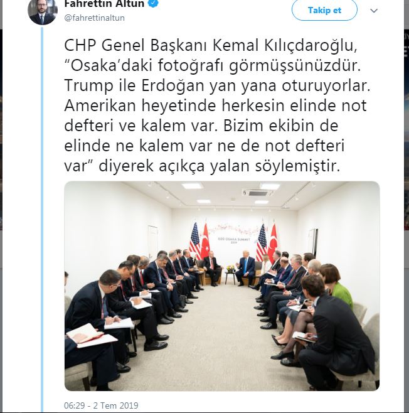Open the attached Osaka meeting photo
Viewport: 409px width, 413px height.
click(x=222, y=286)
